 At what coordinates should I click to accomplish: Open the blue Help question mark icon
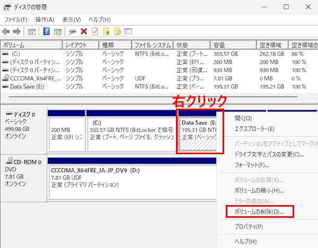click(x=47, y=31)
